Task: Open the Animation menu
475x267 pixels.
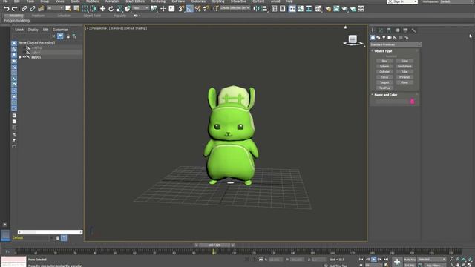Action: (112, 1)
